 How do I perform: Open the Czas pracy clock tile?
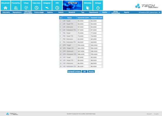(37, 5)
